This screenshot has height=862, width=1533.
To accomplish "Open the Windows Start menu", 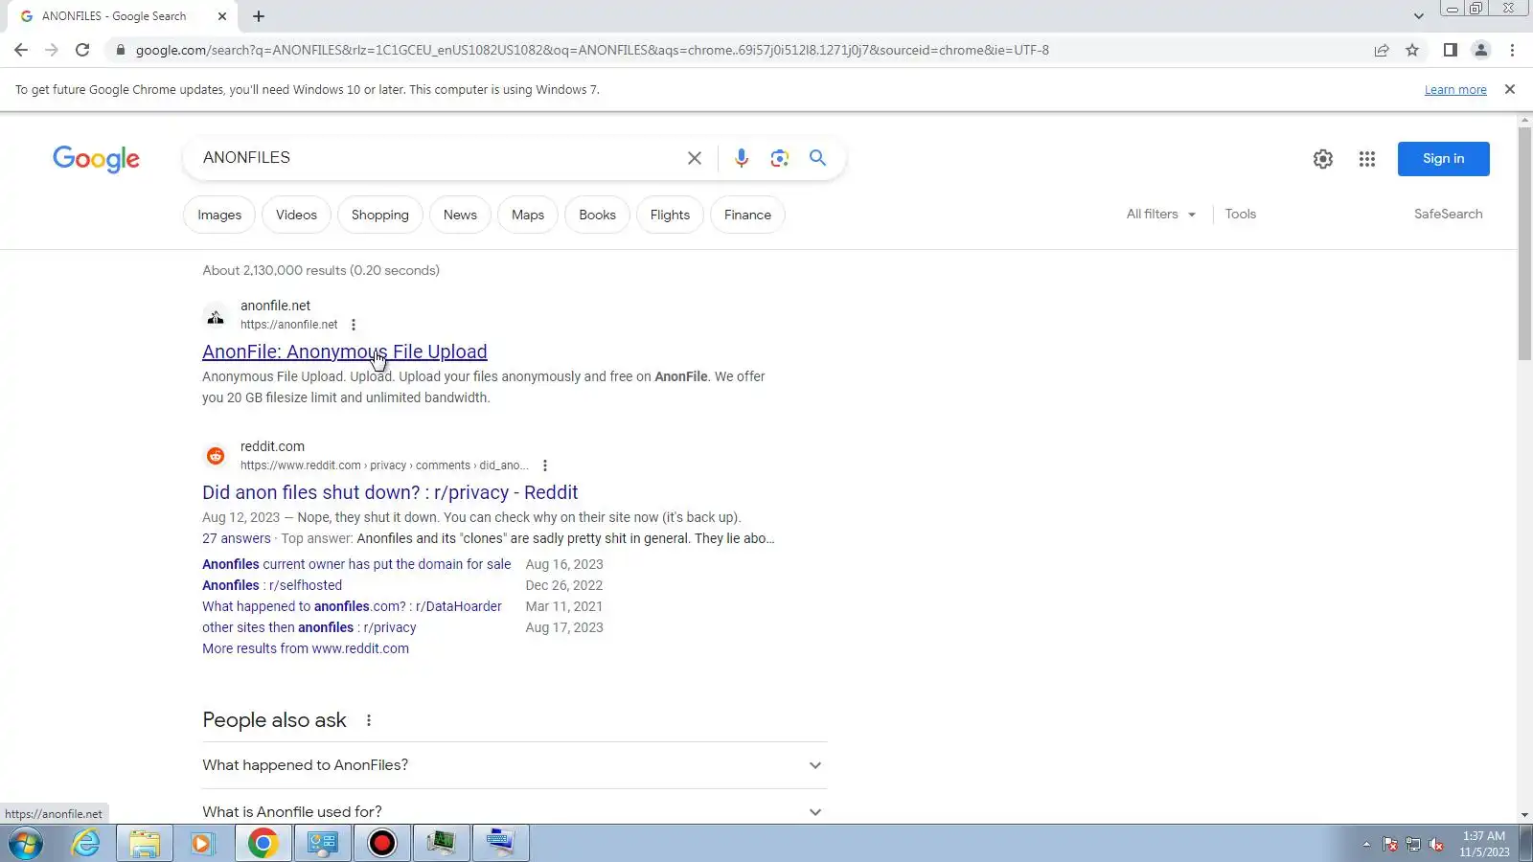I will click(x=26, y=844).
